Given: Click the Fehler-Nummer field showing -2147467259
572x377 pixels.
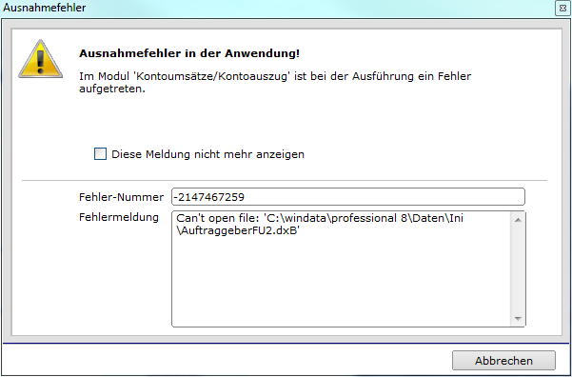Looking at the screenshot, I should click(348, 197).
